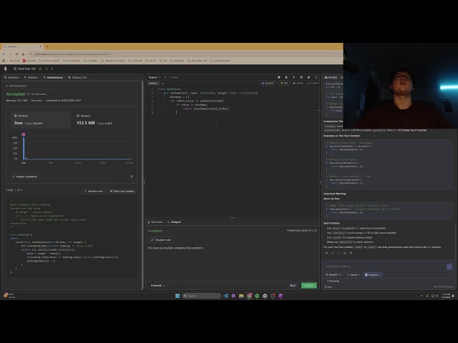Go back to All Submissions

pos(16,86)
